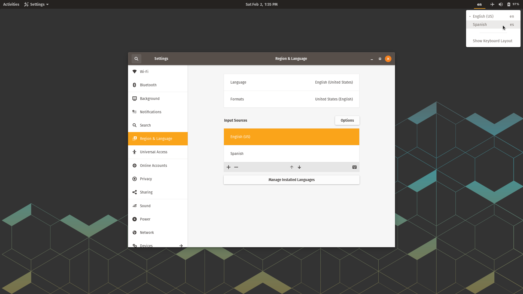The image size is (523, 294).
Task: Open the Language setting row
Action: (x=291, y=82)
